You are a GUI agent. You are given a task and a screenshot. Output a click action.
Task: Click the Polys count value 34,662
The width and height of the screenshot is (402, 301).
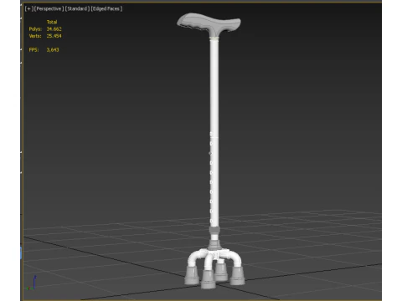point(54,29)
